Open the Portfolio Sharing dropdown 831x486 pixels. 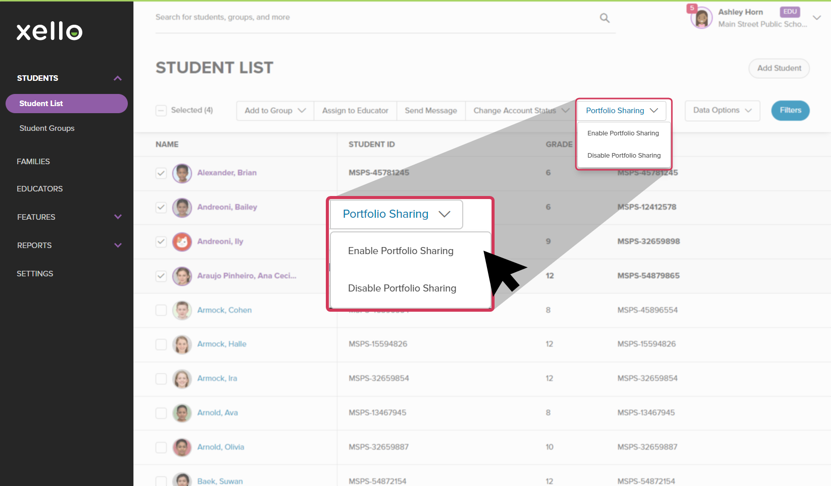click(621, 110)
